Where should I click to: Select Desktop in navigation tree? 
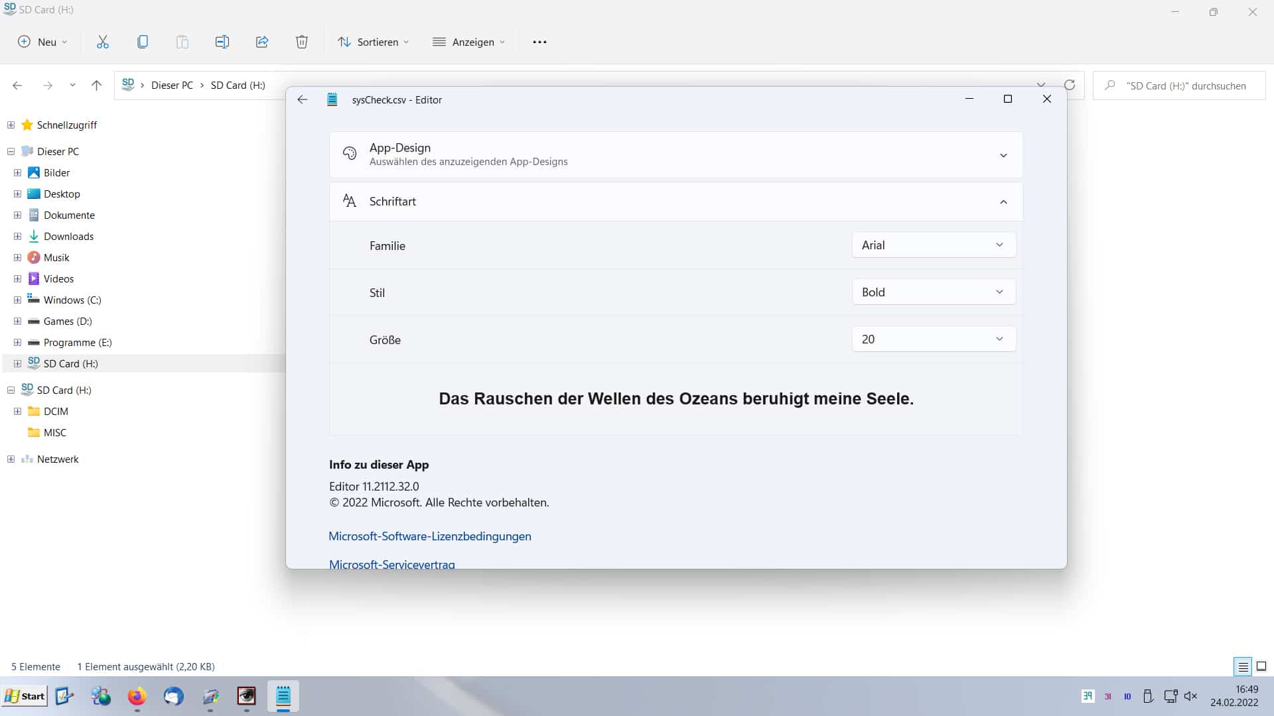62,194
